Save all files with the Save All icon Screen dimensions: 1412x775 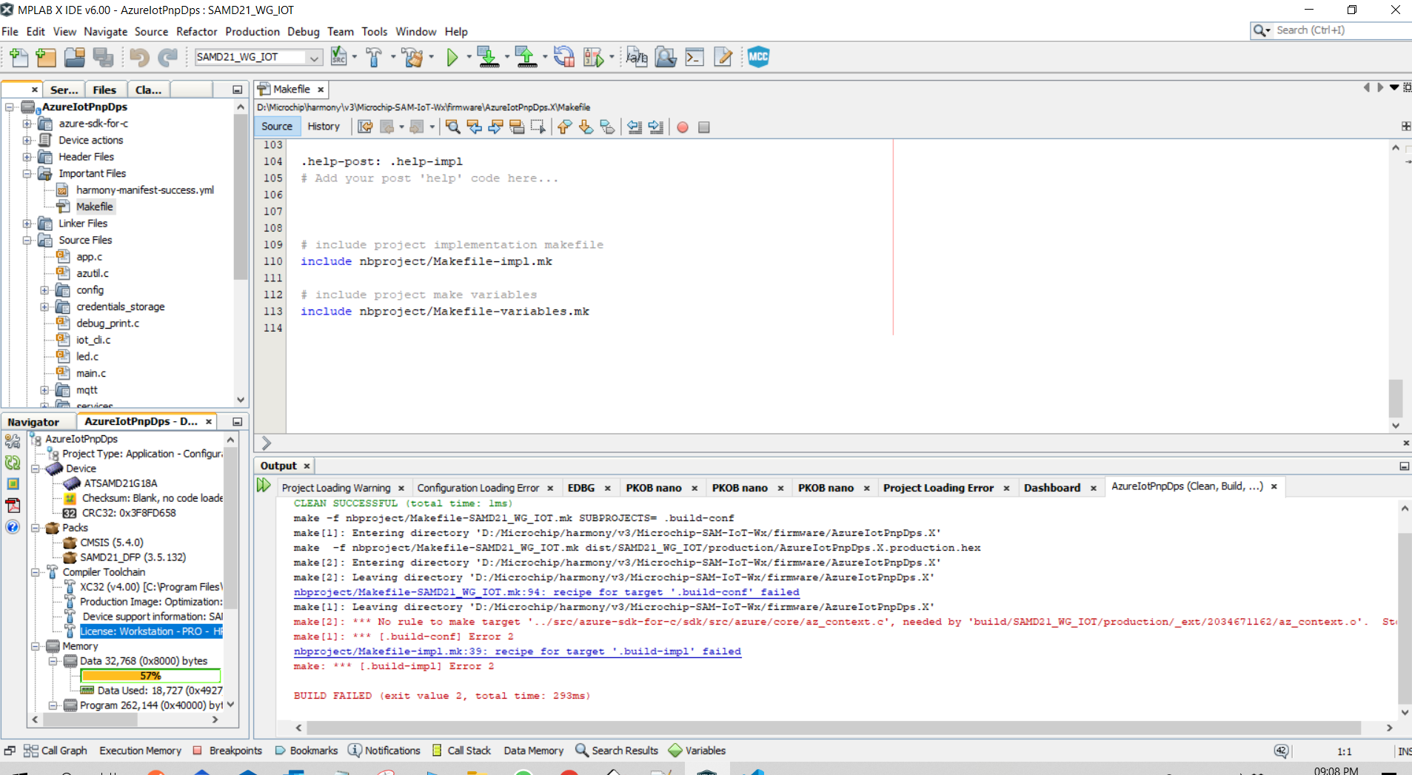[x=104, y=57]
